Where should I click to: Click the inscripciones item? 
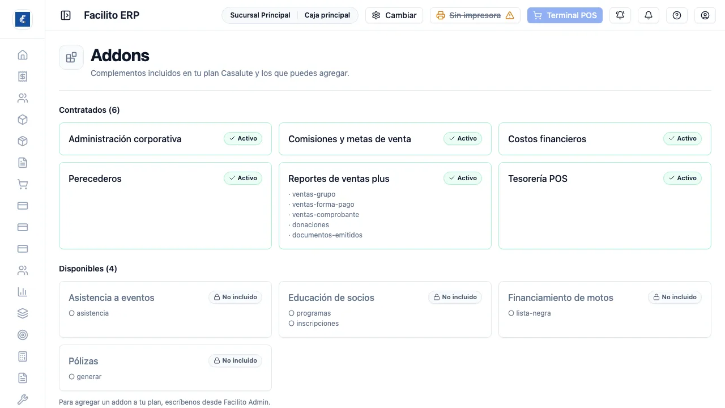pyautogui.click(x=314, y=324)
